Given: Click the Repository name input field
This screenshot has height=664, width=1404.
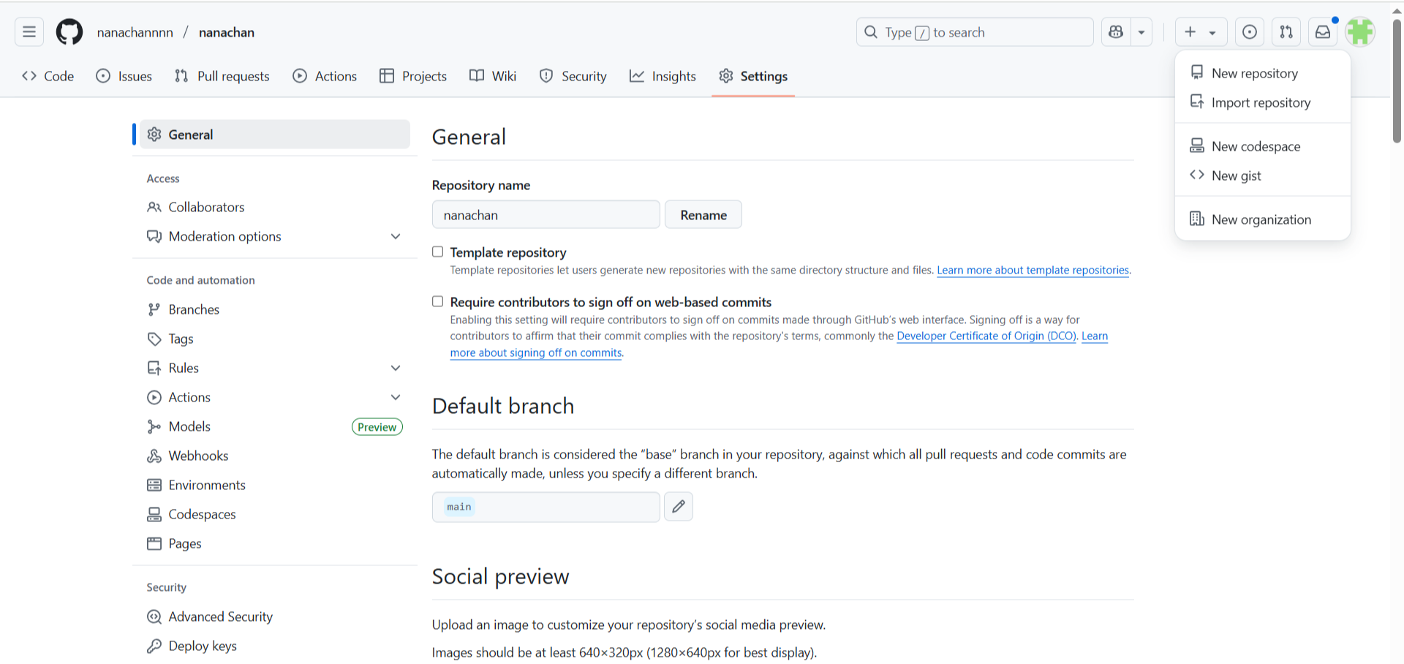Looking at the screenshot, I should (546, 215).
